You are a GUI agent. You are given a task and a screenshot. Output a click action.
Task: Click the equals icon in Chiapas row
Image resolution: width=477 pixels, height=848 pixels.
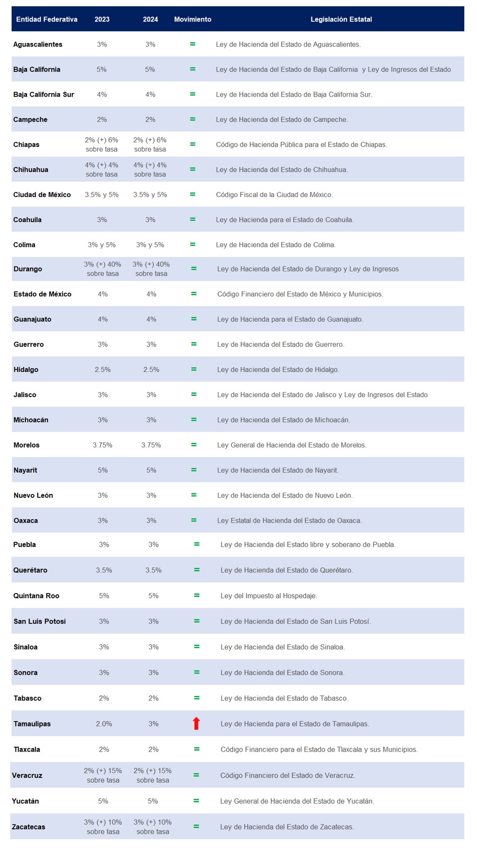click(x=193, y=144)
